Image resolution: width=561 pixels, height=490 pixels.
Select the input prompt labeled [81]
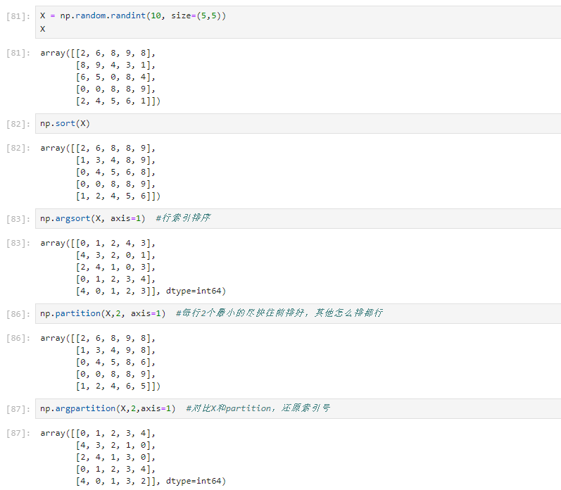click(18, 16)
